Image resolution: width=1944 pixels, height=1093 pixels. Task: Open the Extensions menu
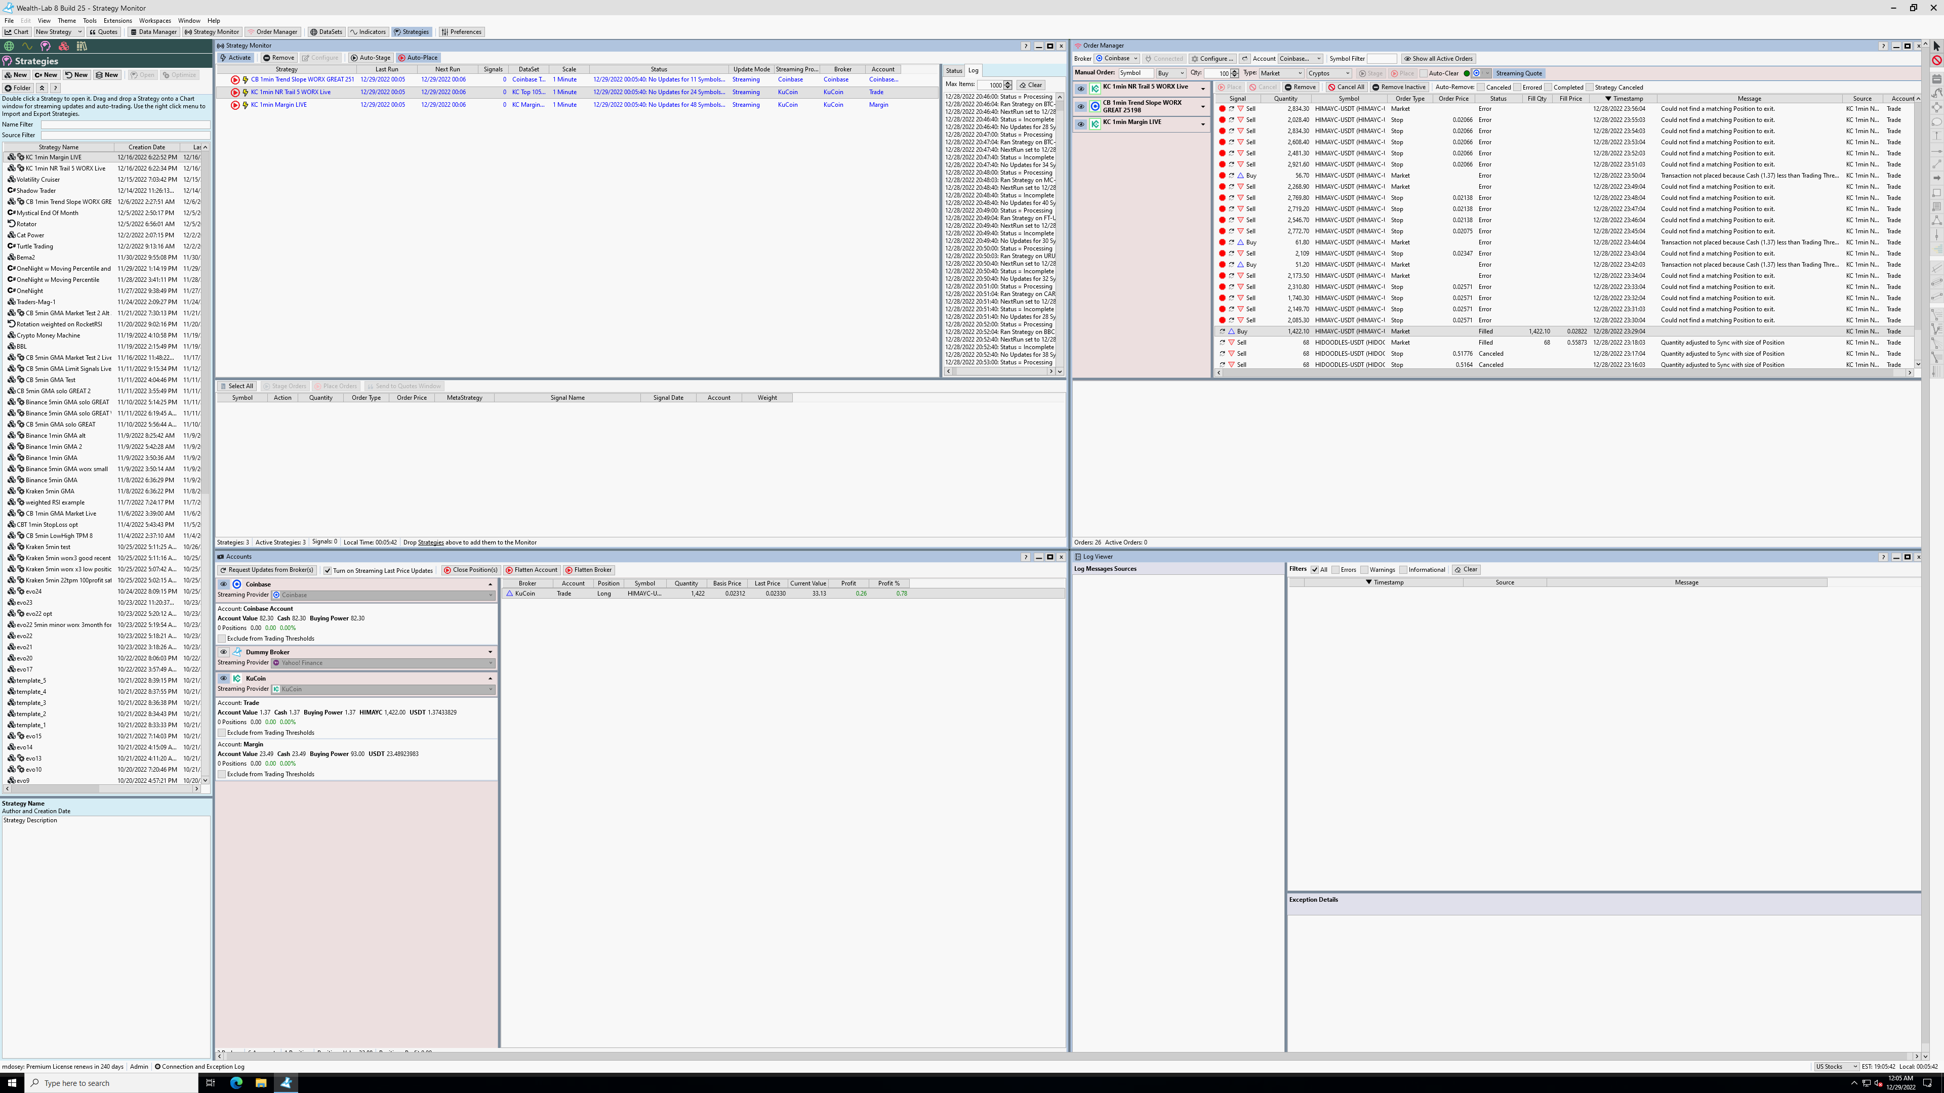[x=117, y=20]
